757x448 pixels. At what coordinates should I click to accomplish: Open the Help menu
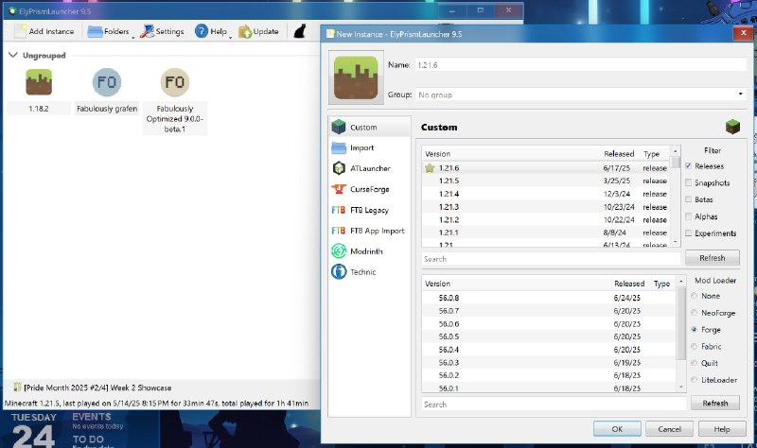[213, 31]
